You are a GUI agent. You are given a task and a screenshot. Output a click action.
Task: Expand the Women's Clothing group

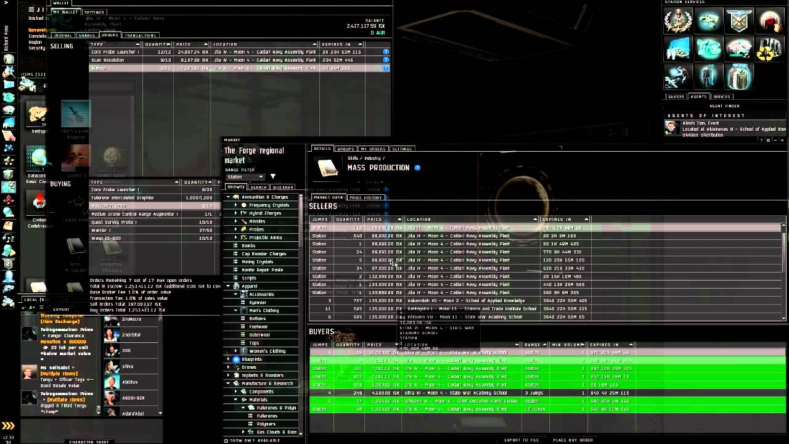236,351
